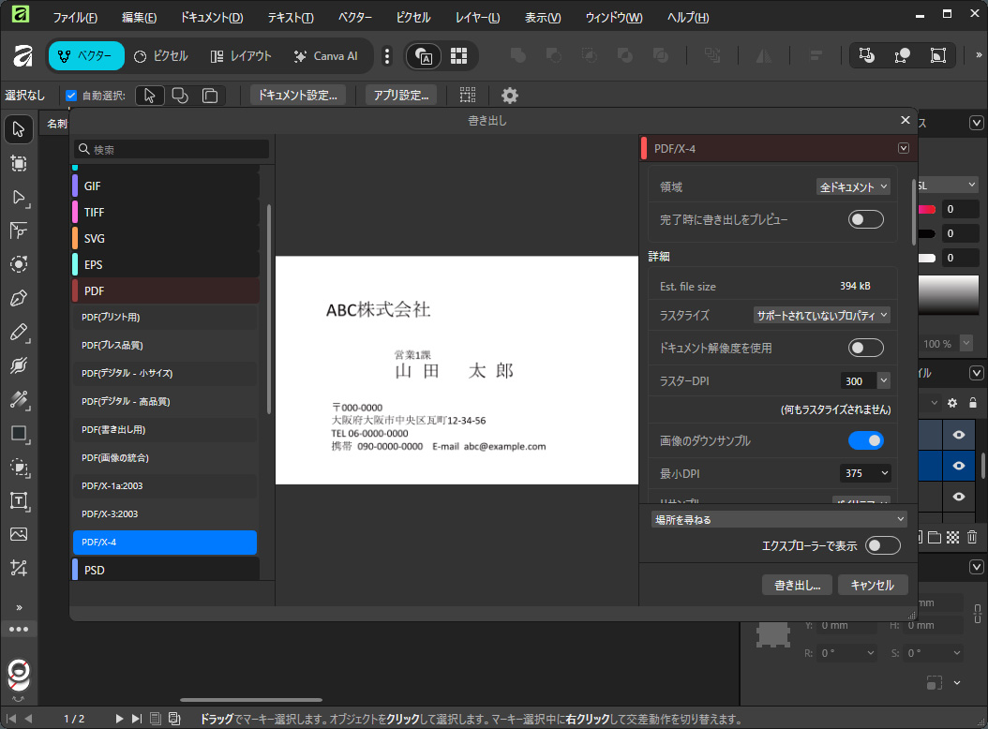Select the Pencil tool
988x729 pixels.
coord(19,332)
